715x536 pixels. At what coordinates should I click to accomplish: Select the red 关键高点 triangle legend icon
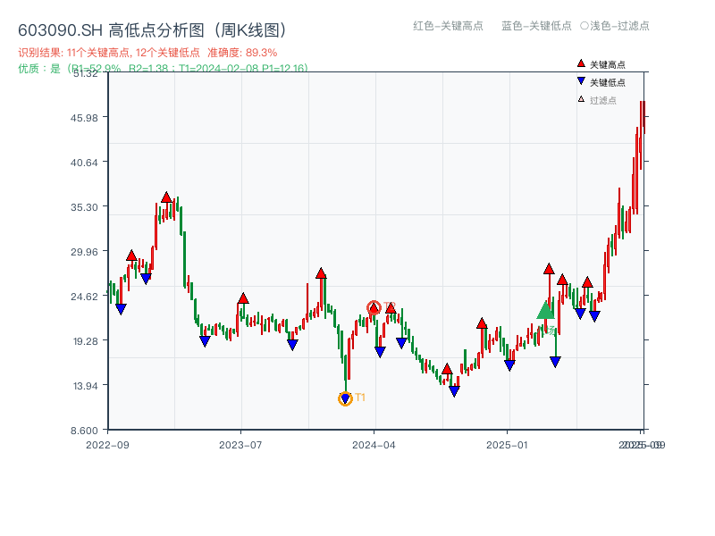point(580,63)
